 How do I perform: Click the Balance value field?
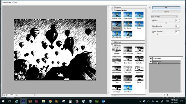[x=178, y=21]
